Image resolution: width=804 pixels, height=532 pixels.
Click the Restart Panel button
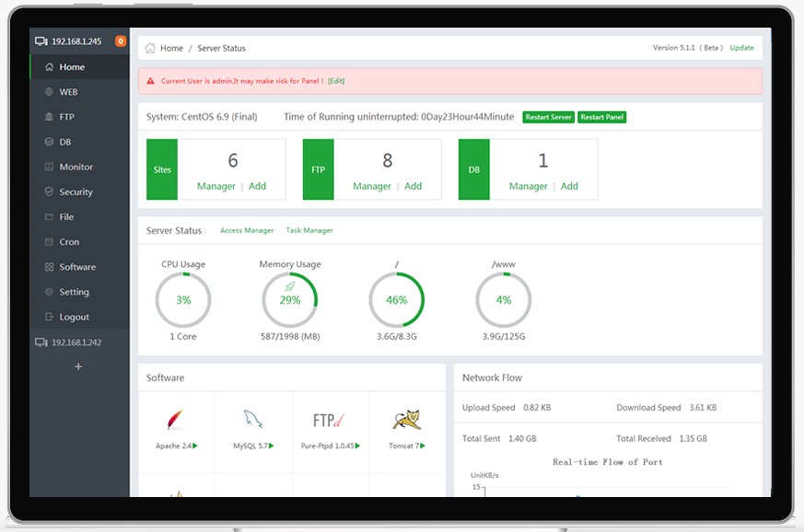[x=602, y=118]
